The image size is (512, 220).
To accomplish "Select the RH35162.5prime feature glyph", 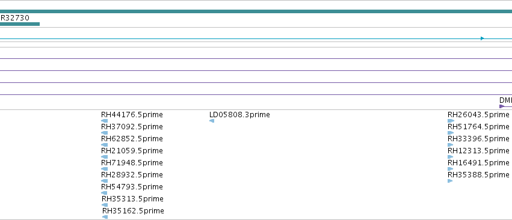I will (105, 217).
